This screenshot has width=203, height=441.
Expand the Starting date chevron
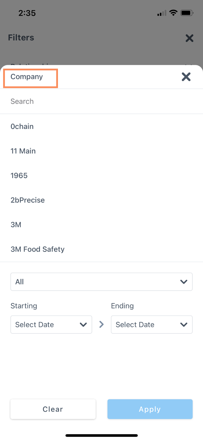[x=83, y=324]
